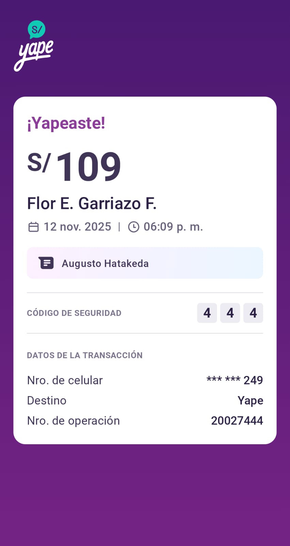Click the date 12 nov. 2025
The width and height of the screenshot is (290, 546).
click(77, 227)
